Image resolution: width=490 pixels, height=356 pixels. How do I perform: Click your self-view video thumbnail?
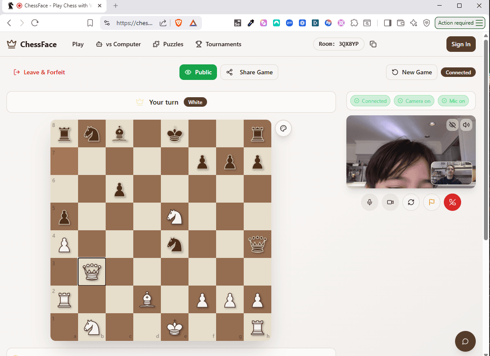451,173
